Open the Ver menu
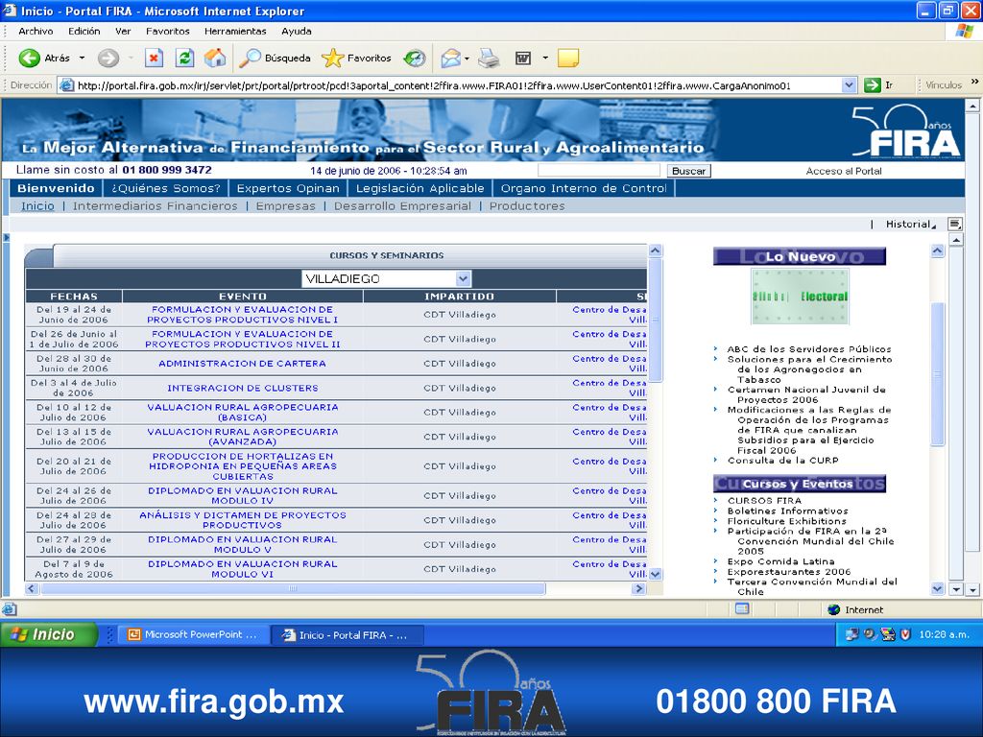 pos(123,32)
